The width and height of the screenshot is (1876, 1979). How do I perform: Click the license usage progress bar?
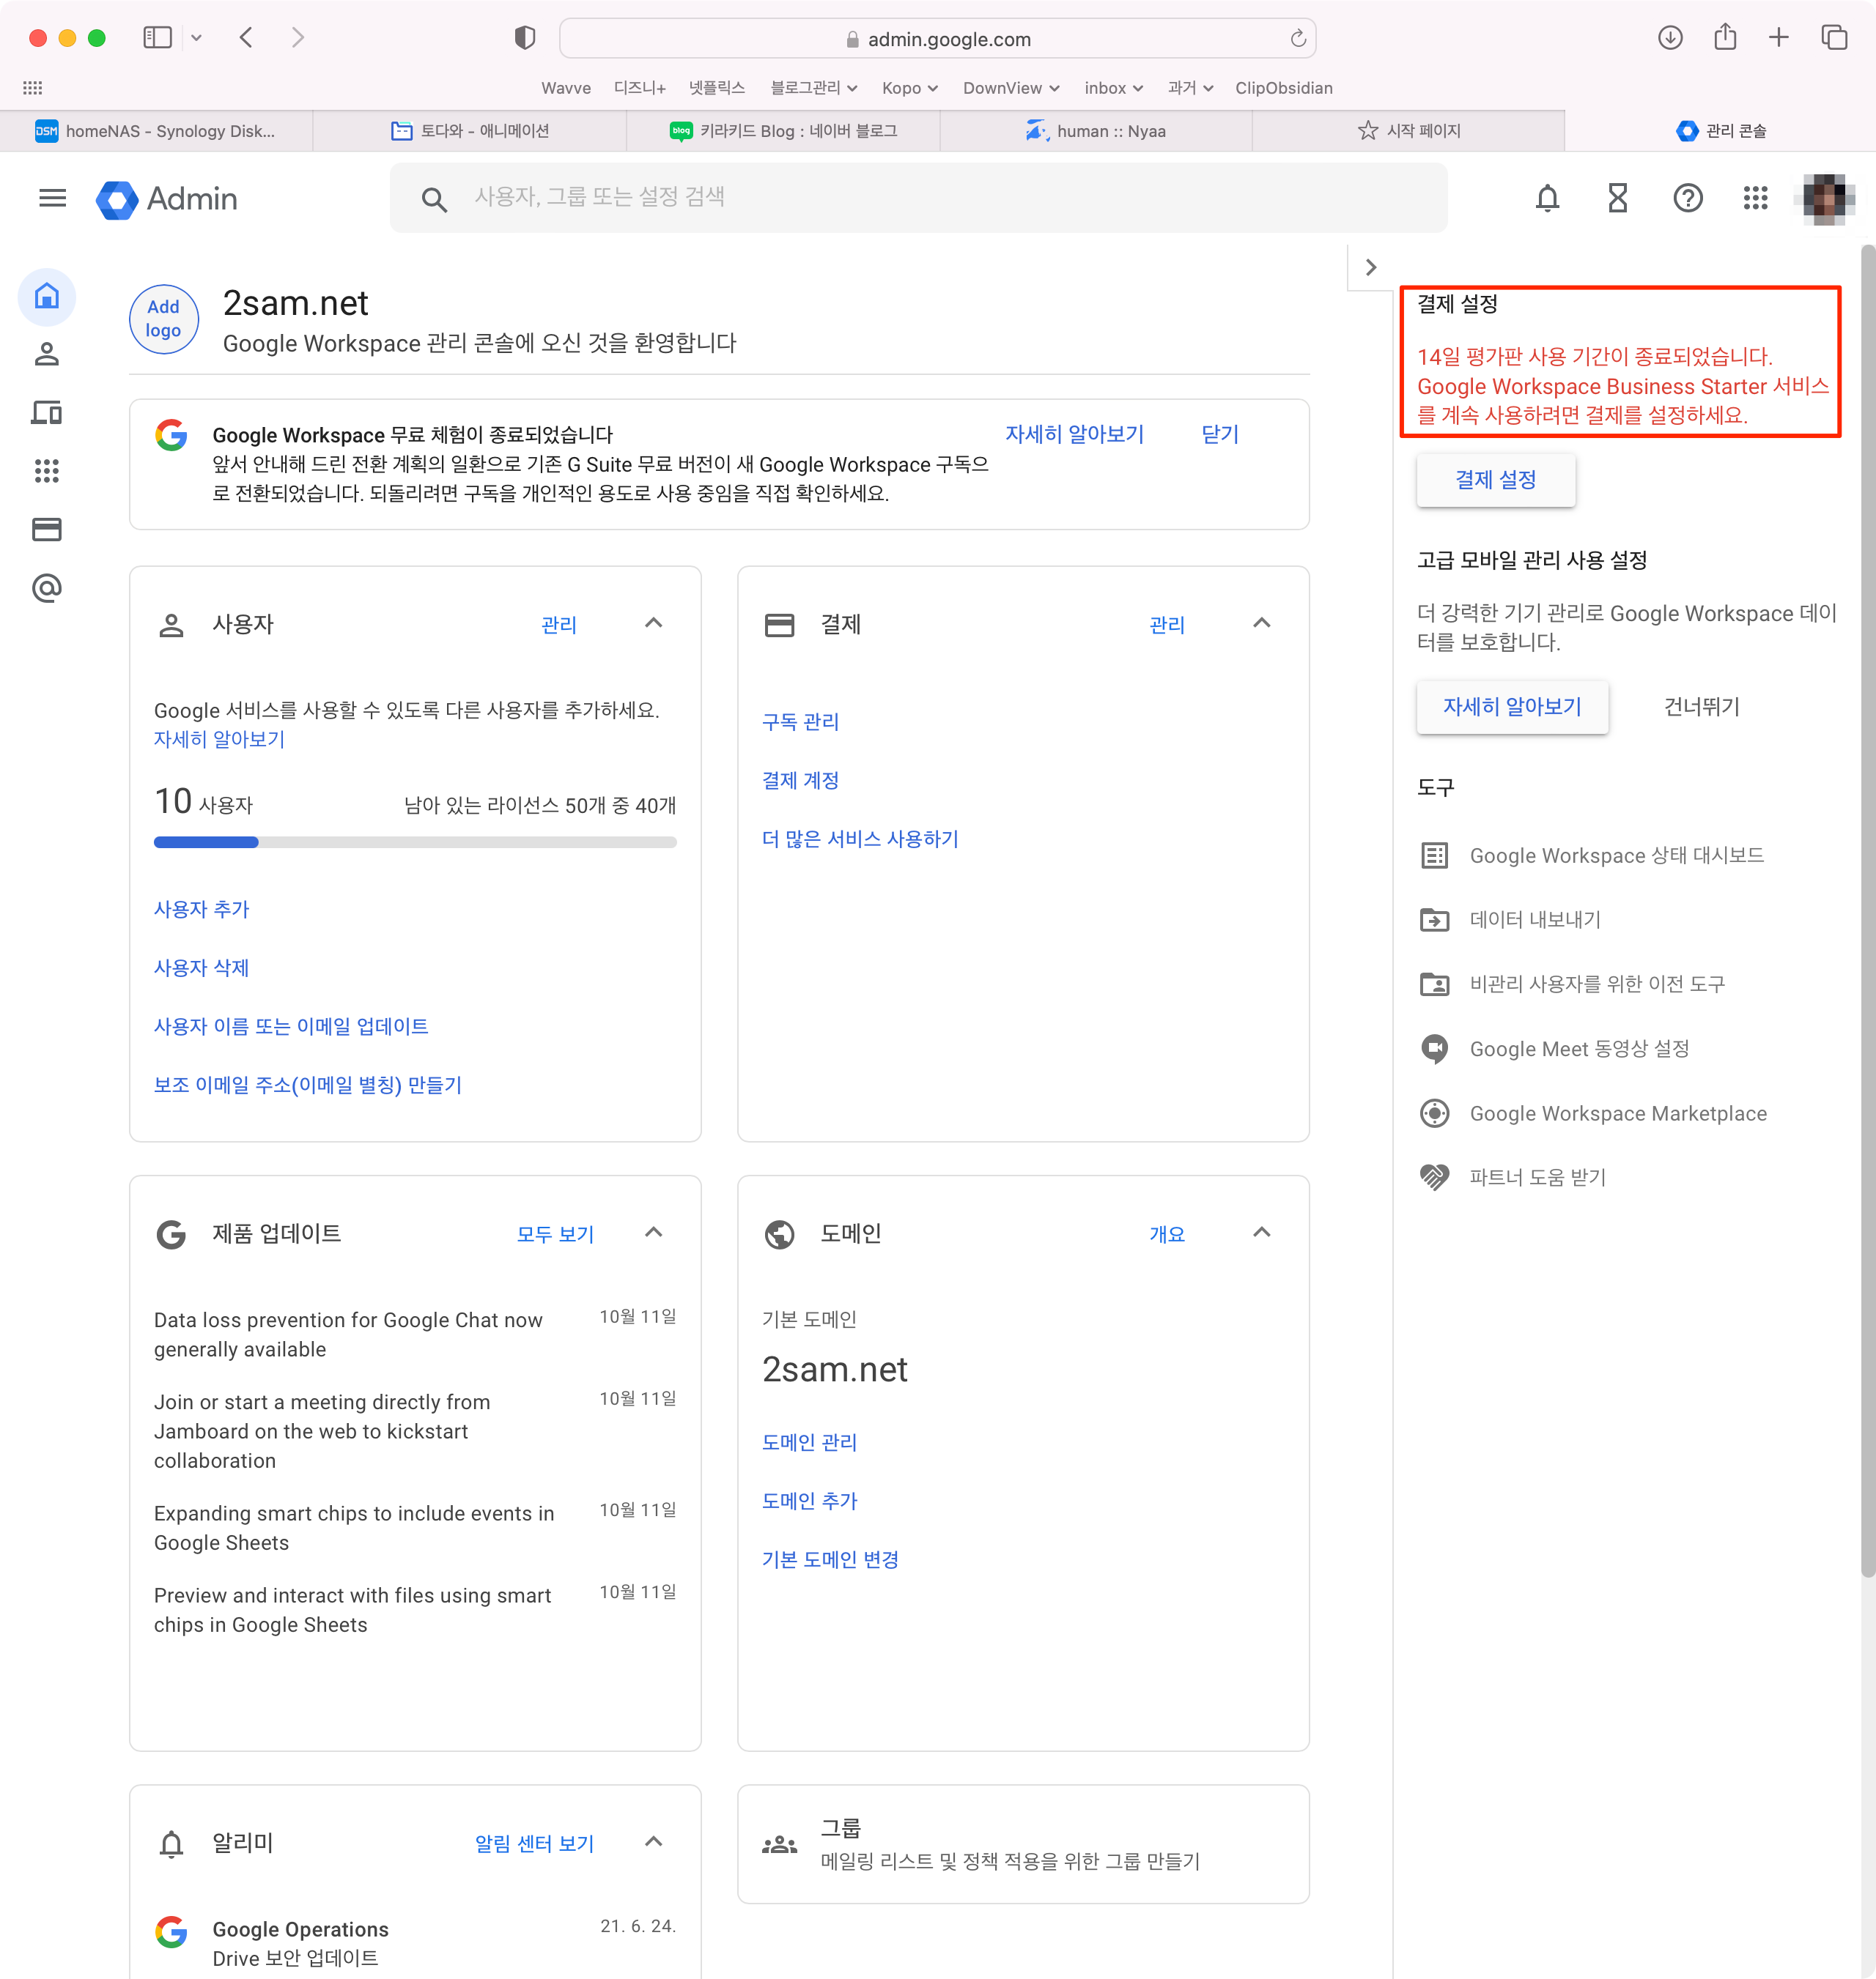click(415, 842)
